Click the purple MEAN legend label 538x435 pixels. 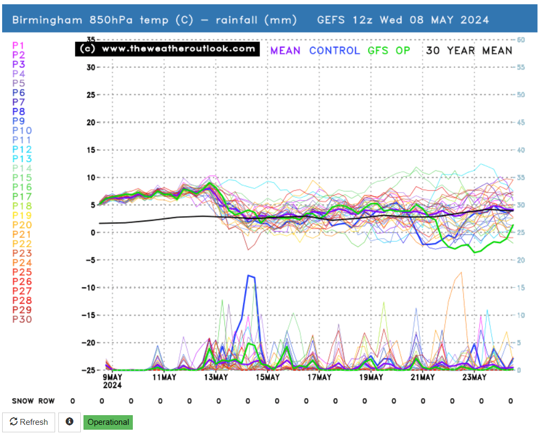tap(285, 51)
